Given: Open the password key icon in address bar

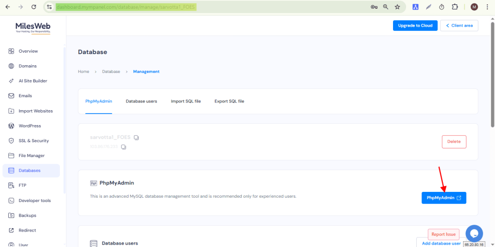Looking at the screenshot, I should 374,7.
